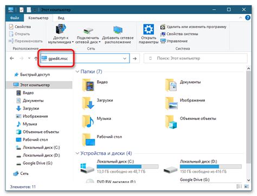Select the Документы folder icon in main pane
Viewport: 257px width, 196px height.
point(171,85)
